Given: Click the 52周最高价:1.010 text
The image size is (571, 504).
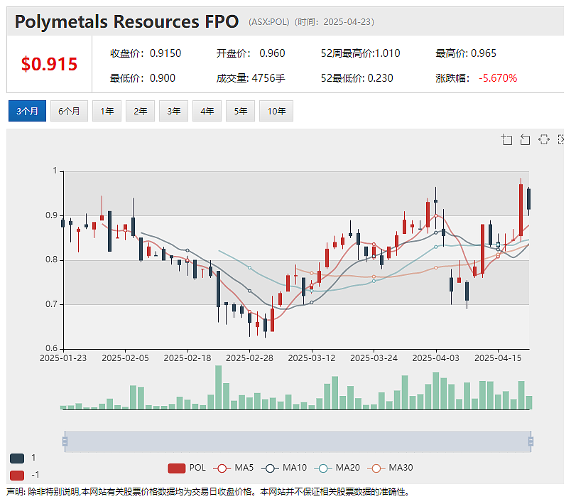Looking at the screenshot, I should [361, 53].
